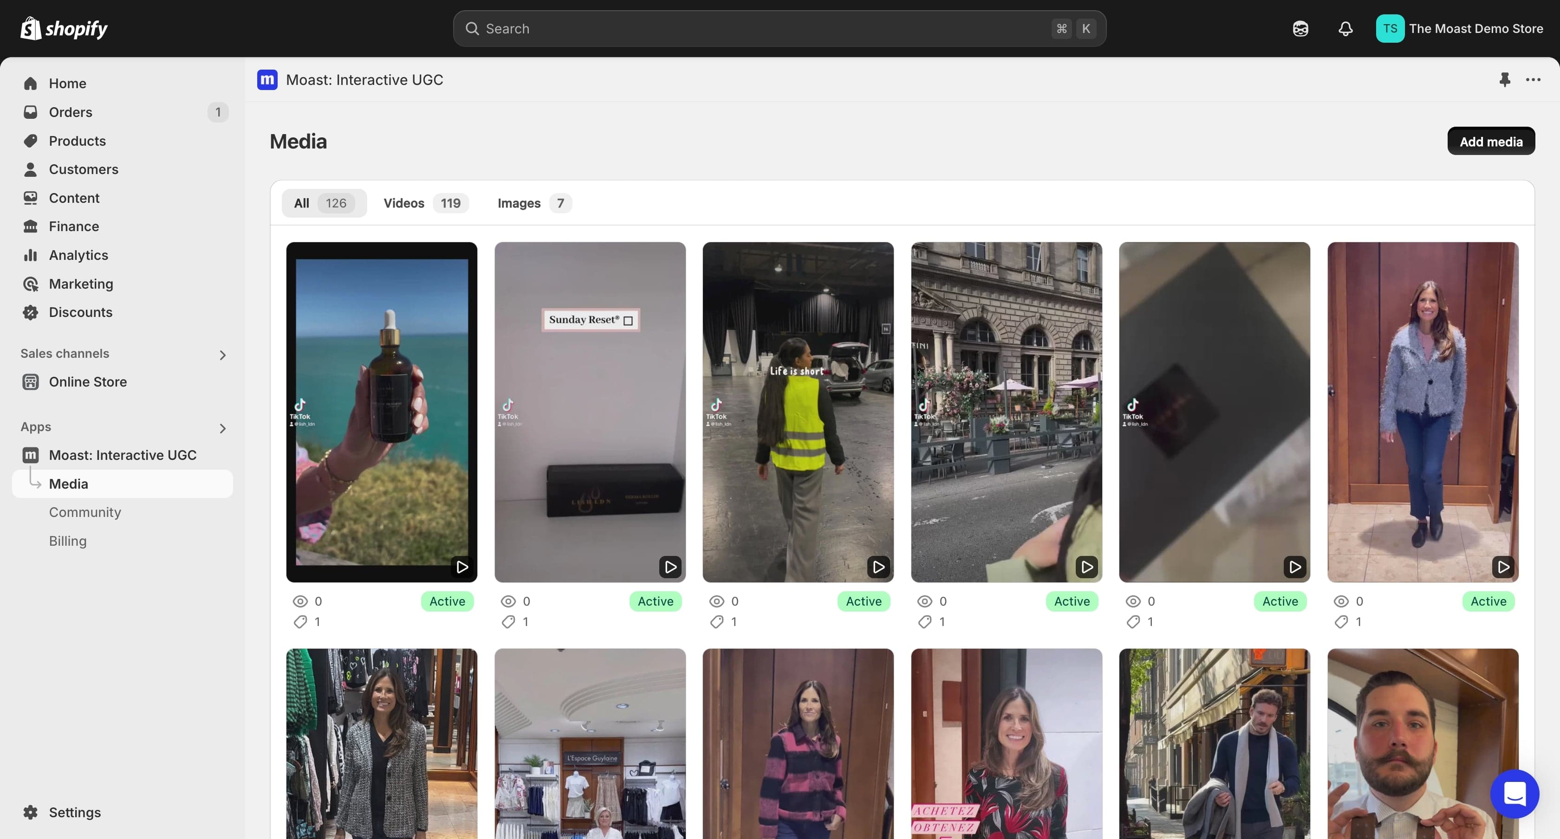Go to Products page
The image size is (1560, 839).
tap(77, 141)
